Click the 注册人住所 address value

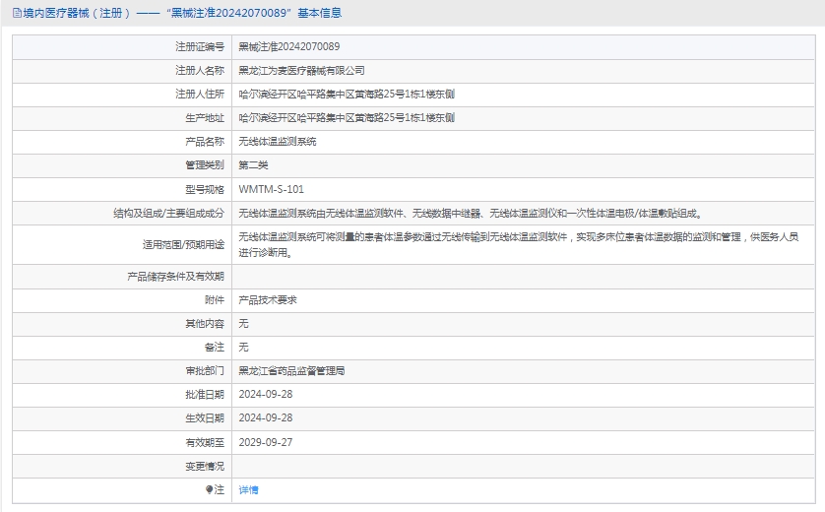click(346, 94)
